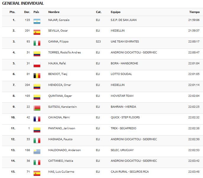Click team name QUICK - STEP FLOORS
Screen dimensions: 203x178
[x=125, y=117]
